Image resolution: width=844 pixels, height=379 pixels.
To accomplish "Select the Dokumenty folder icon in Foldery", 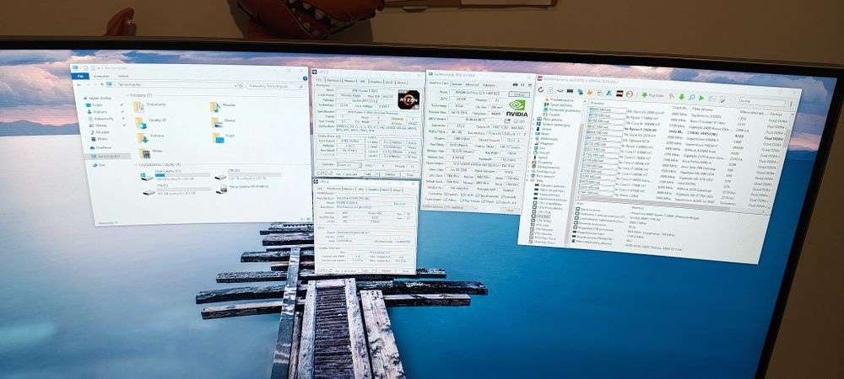I will point(139,107).
